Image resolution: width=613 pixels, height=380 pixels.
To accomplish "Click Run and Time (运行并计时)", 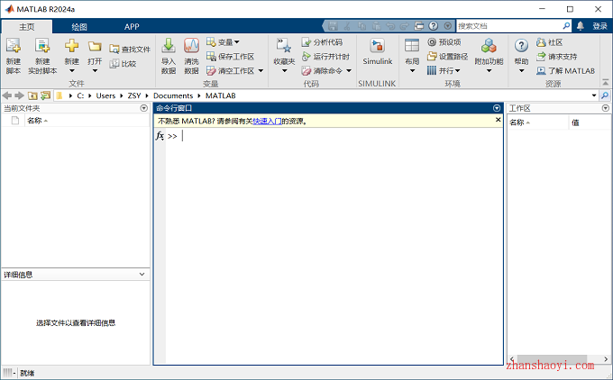I will [x=325, y=57].
